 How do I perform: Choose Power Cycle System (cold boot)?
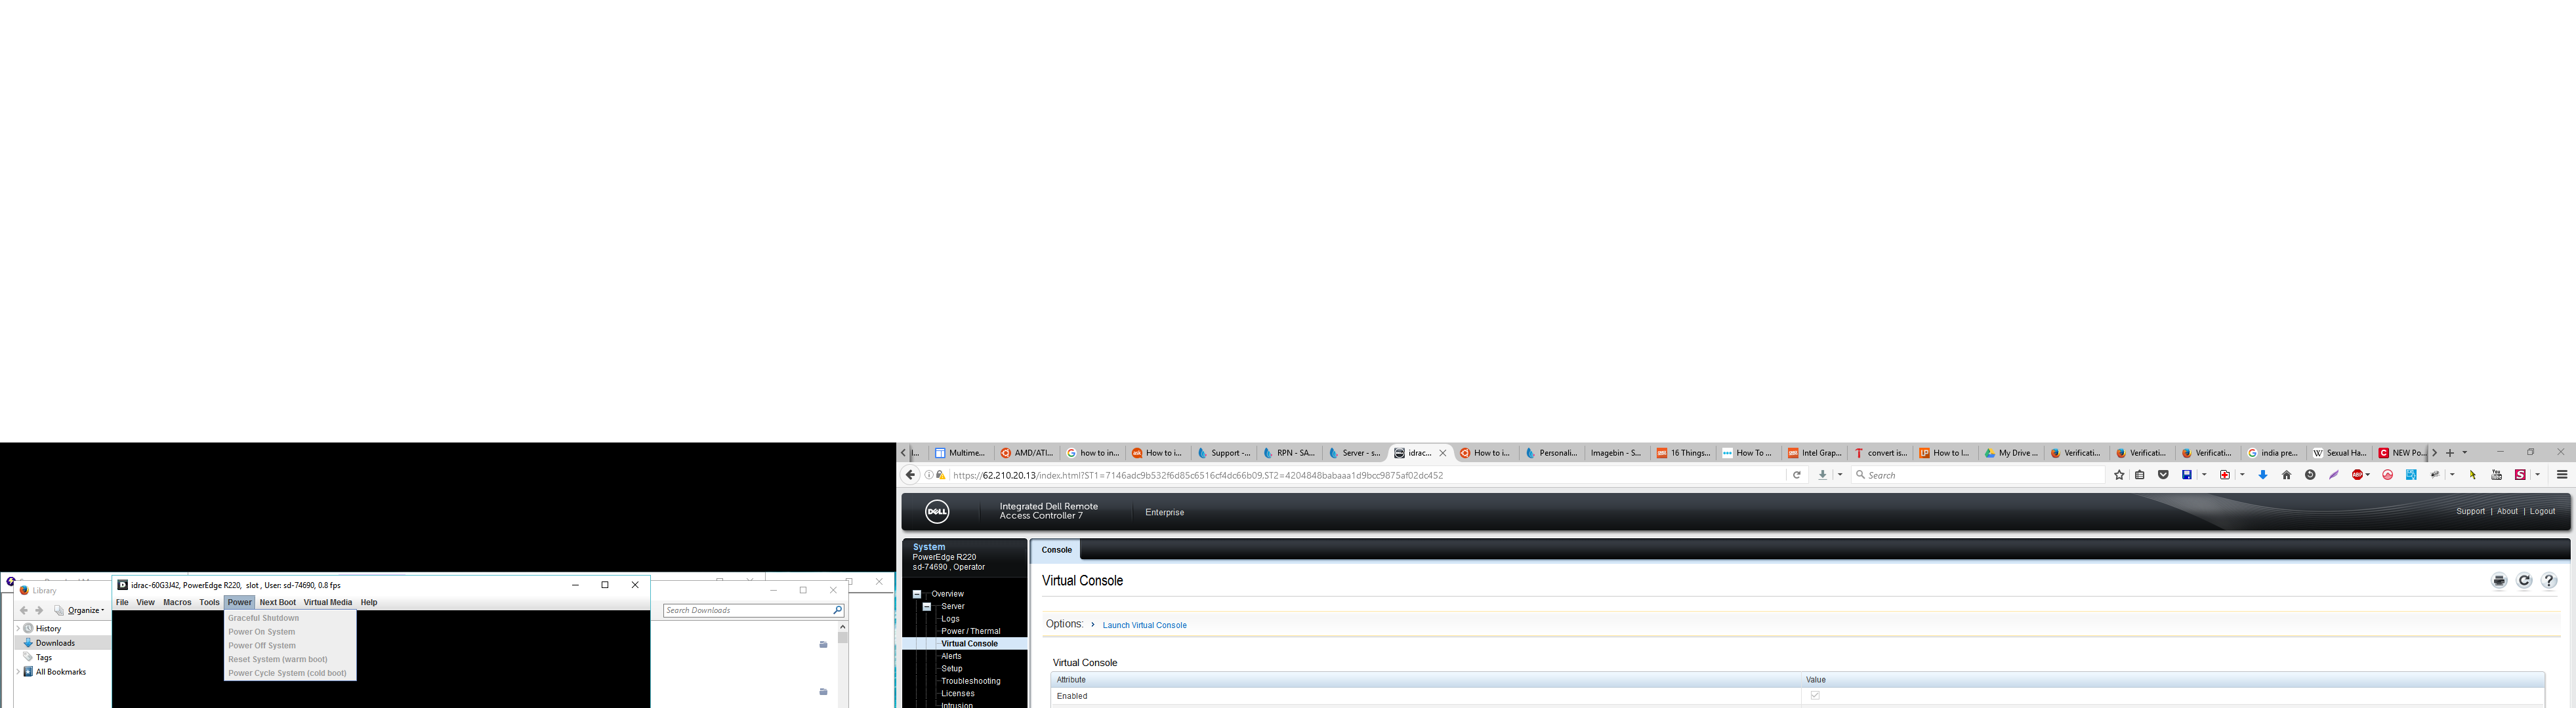[x=290, y=673]
